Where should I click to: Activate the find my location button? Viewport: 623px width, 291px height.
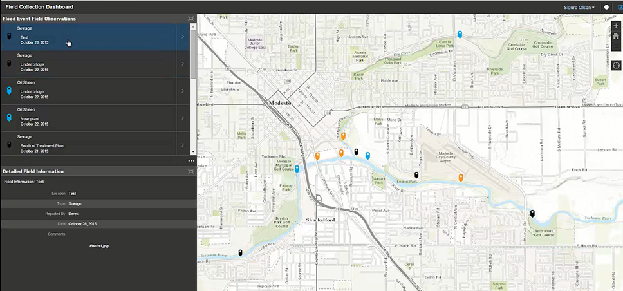coord(617,65)
